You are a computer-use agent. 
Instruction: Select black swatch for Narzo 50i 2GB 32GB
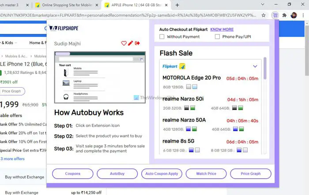[x=186, y=108]
